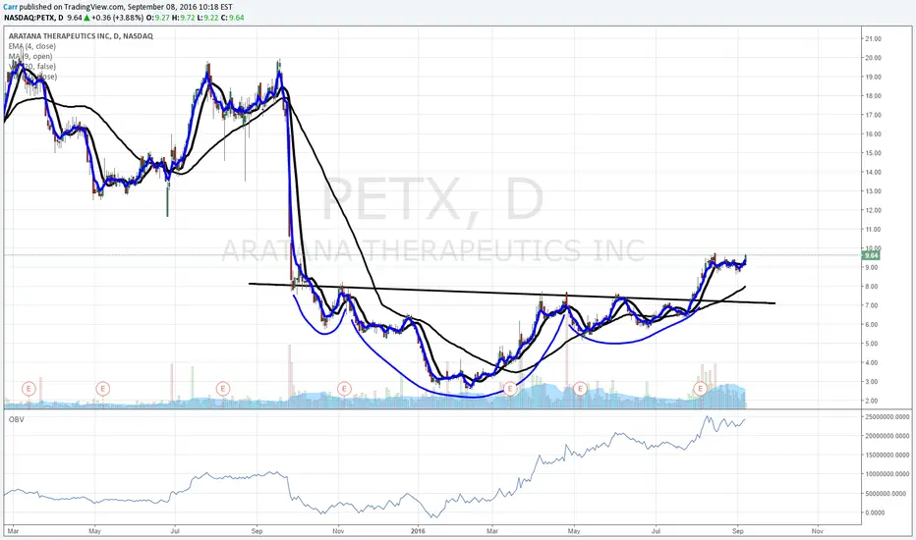Screen dimensions: 916x540
Task: Click the C:9.64 close price value
Action: (233, 18)
